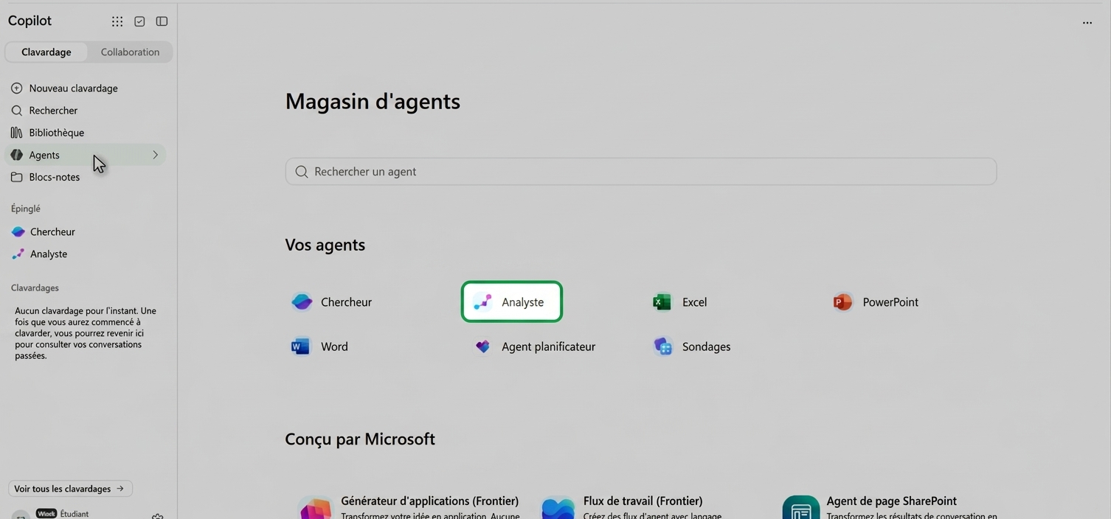
Task: Click the Agent de page SharePoint icon
Action: [x=801, y=508]
